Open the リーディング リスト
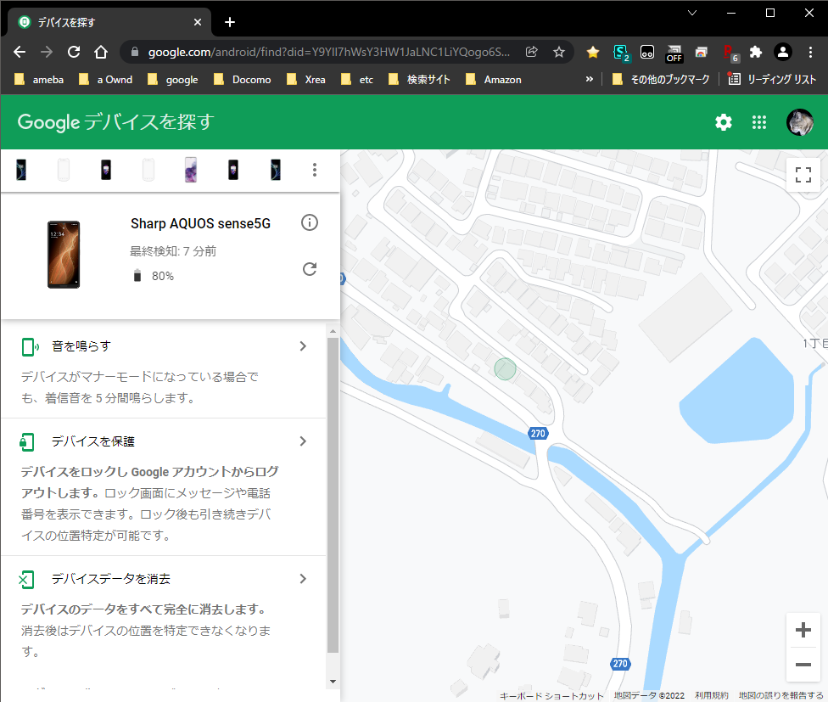 pyautogui.click(x=772, y=79)
